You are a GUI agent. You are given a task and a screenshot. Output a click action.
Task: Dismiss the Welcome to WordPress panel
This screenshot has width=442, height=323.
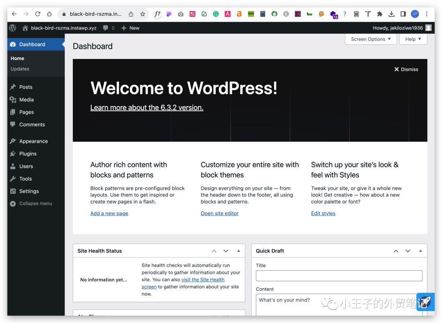tap(406, 69)
